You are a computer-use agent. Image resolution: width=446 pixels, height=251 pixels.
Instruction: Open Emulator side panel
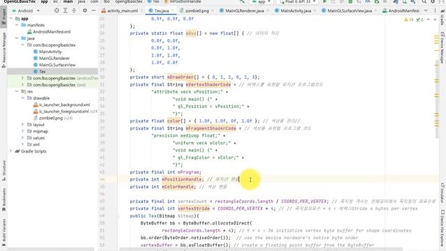point(443,192)
